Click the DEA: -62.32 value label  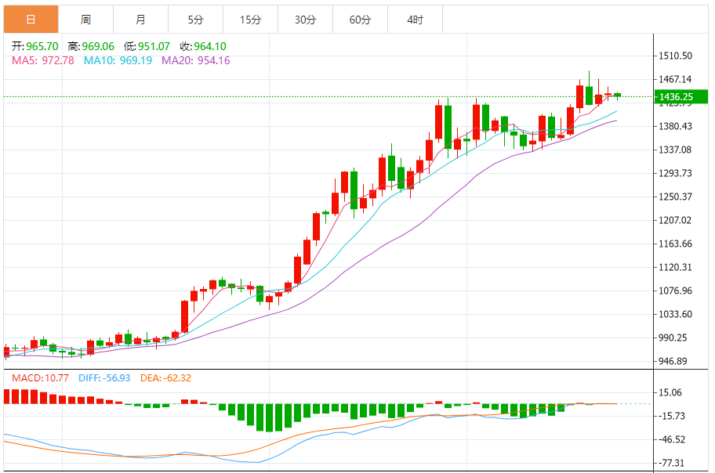(x=165, y=378)
